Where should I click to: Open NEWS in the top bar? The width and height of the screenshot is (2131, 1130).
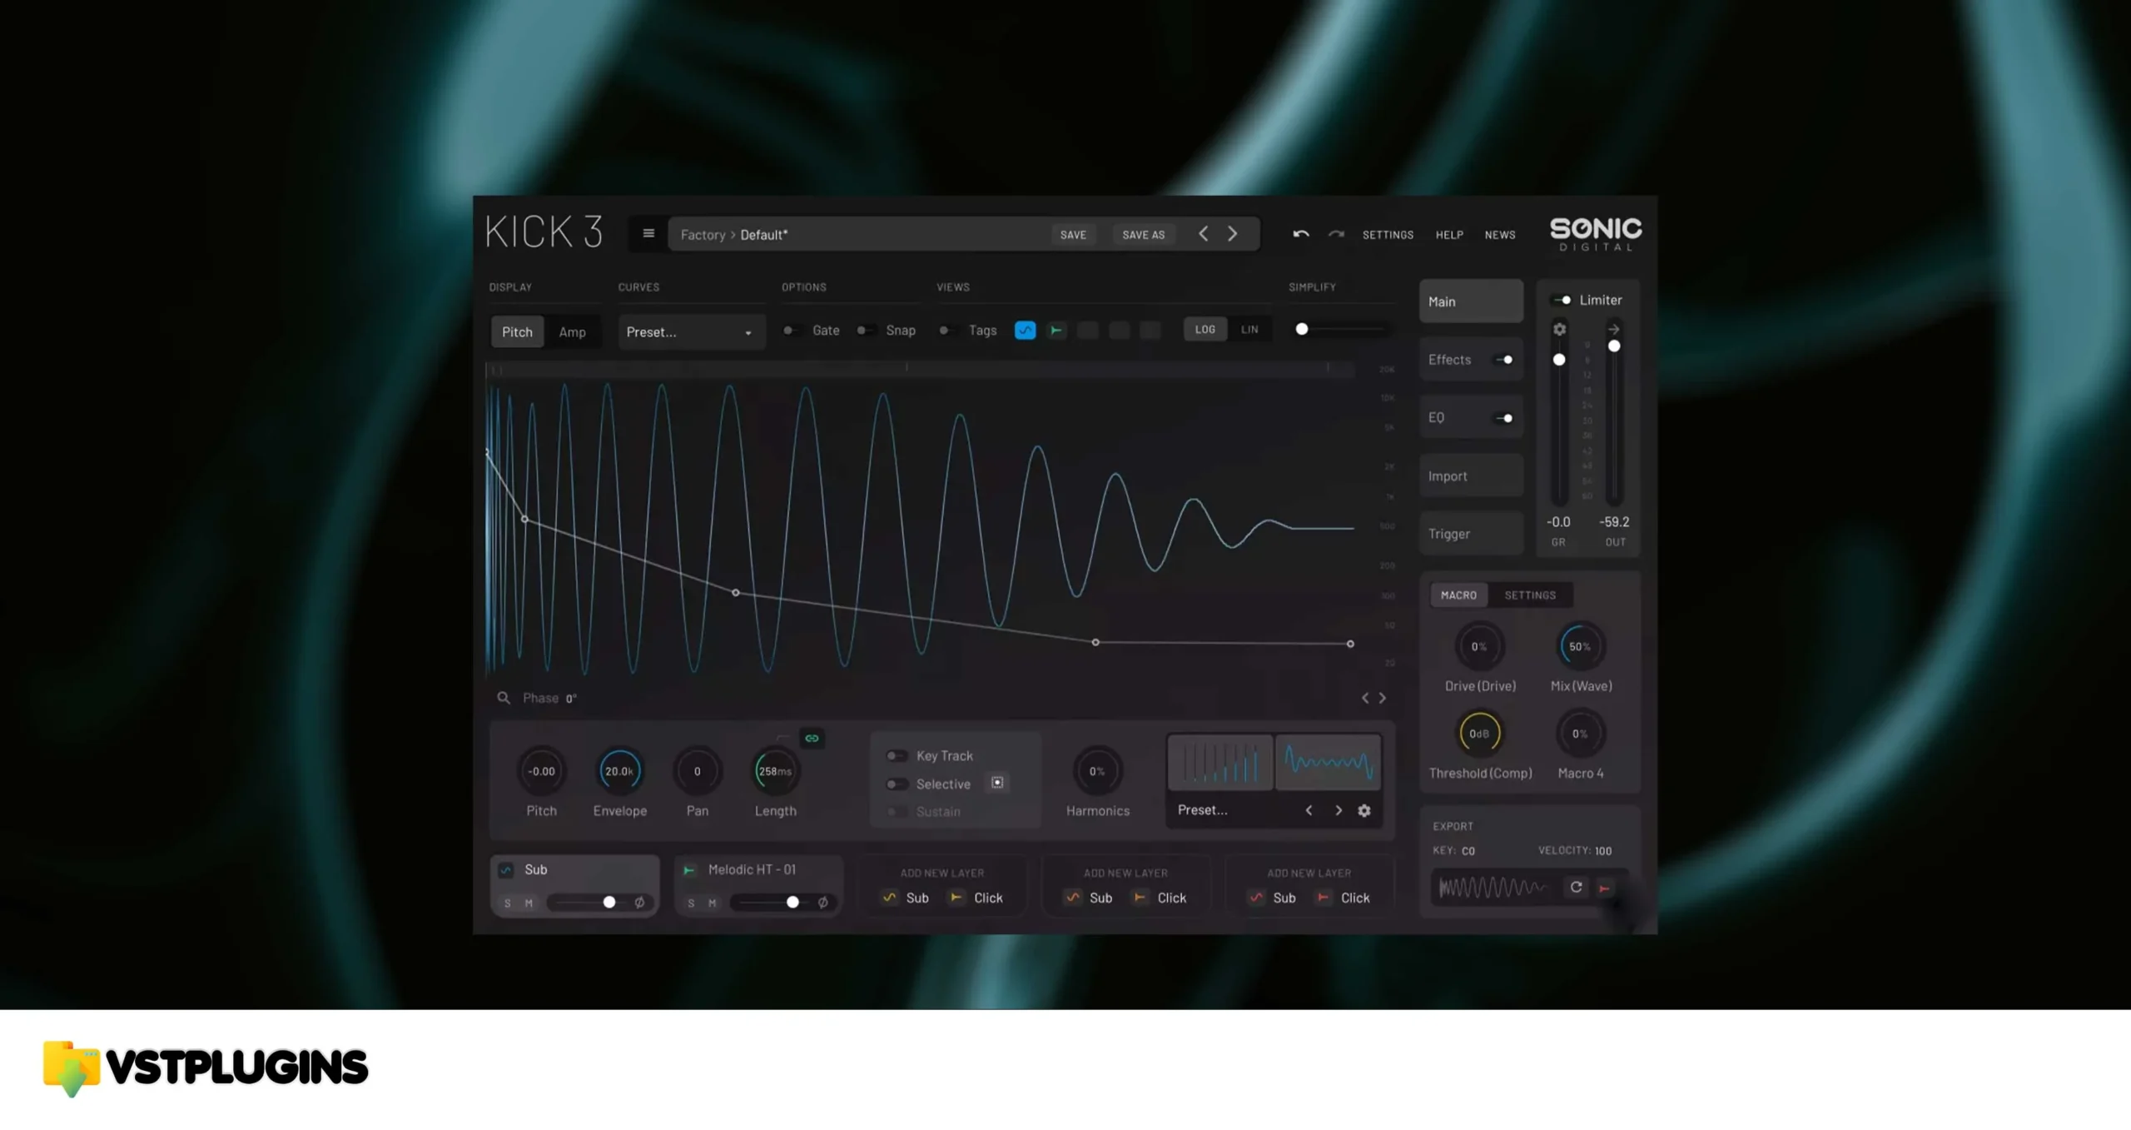point(1500,235)
